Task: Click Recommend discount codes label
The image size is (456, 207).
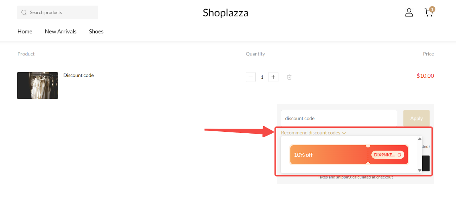Action: pyautogui.click(x=310, y=133)
